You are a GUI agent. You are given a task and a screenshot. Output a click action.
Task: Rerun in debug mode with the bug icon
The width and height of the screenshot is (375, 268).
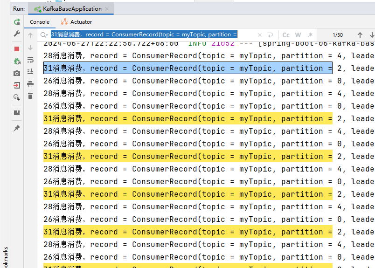[17, 61]
